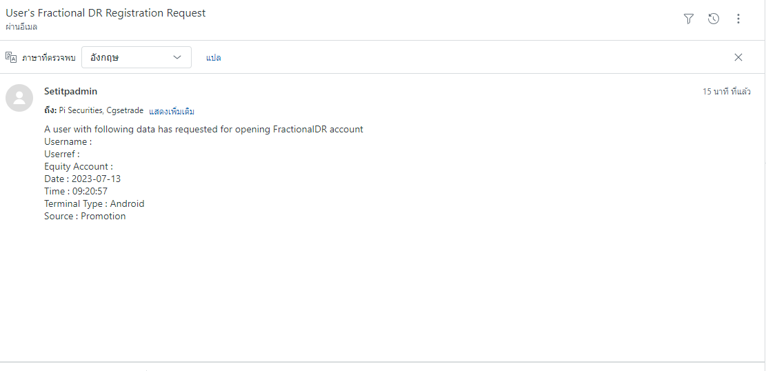Click the Source Promotion line
This screenshot has height=371, width=766.
coord(85,216)
